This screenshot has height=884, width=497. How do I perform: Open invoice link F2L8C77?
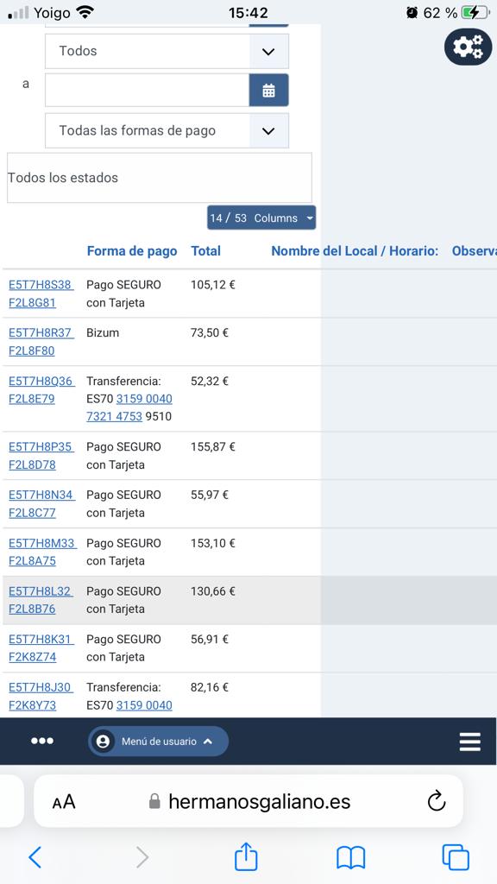tap(32, 513)
